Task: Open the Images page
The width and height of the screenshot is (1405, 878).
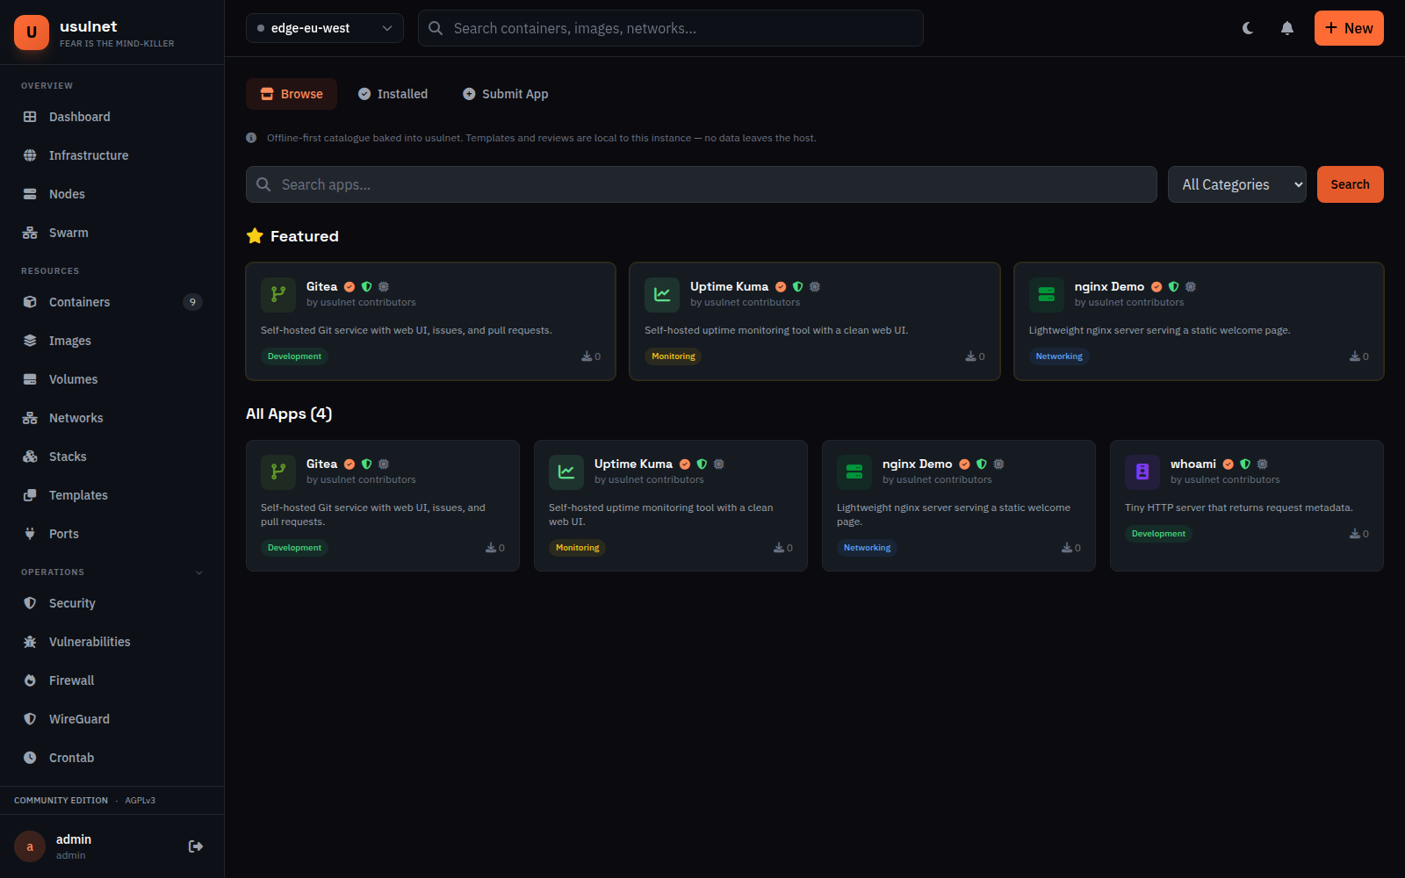Action: [112, 341]
